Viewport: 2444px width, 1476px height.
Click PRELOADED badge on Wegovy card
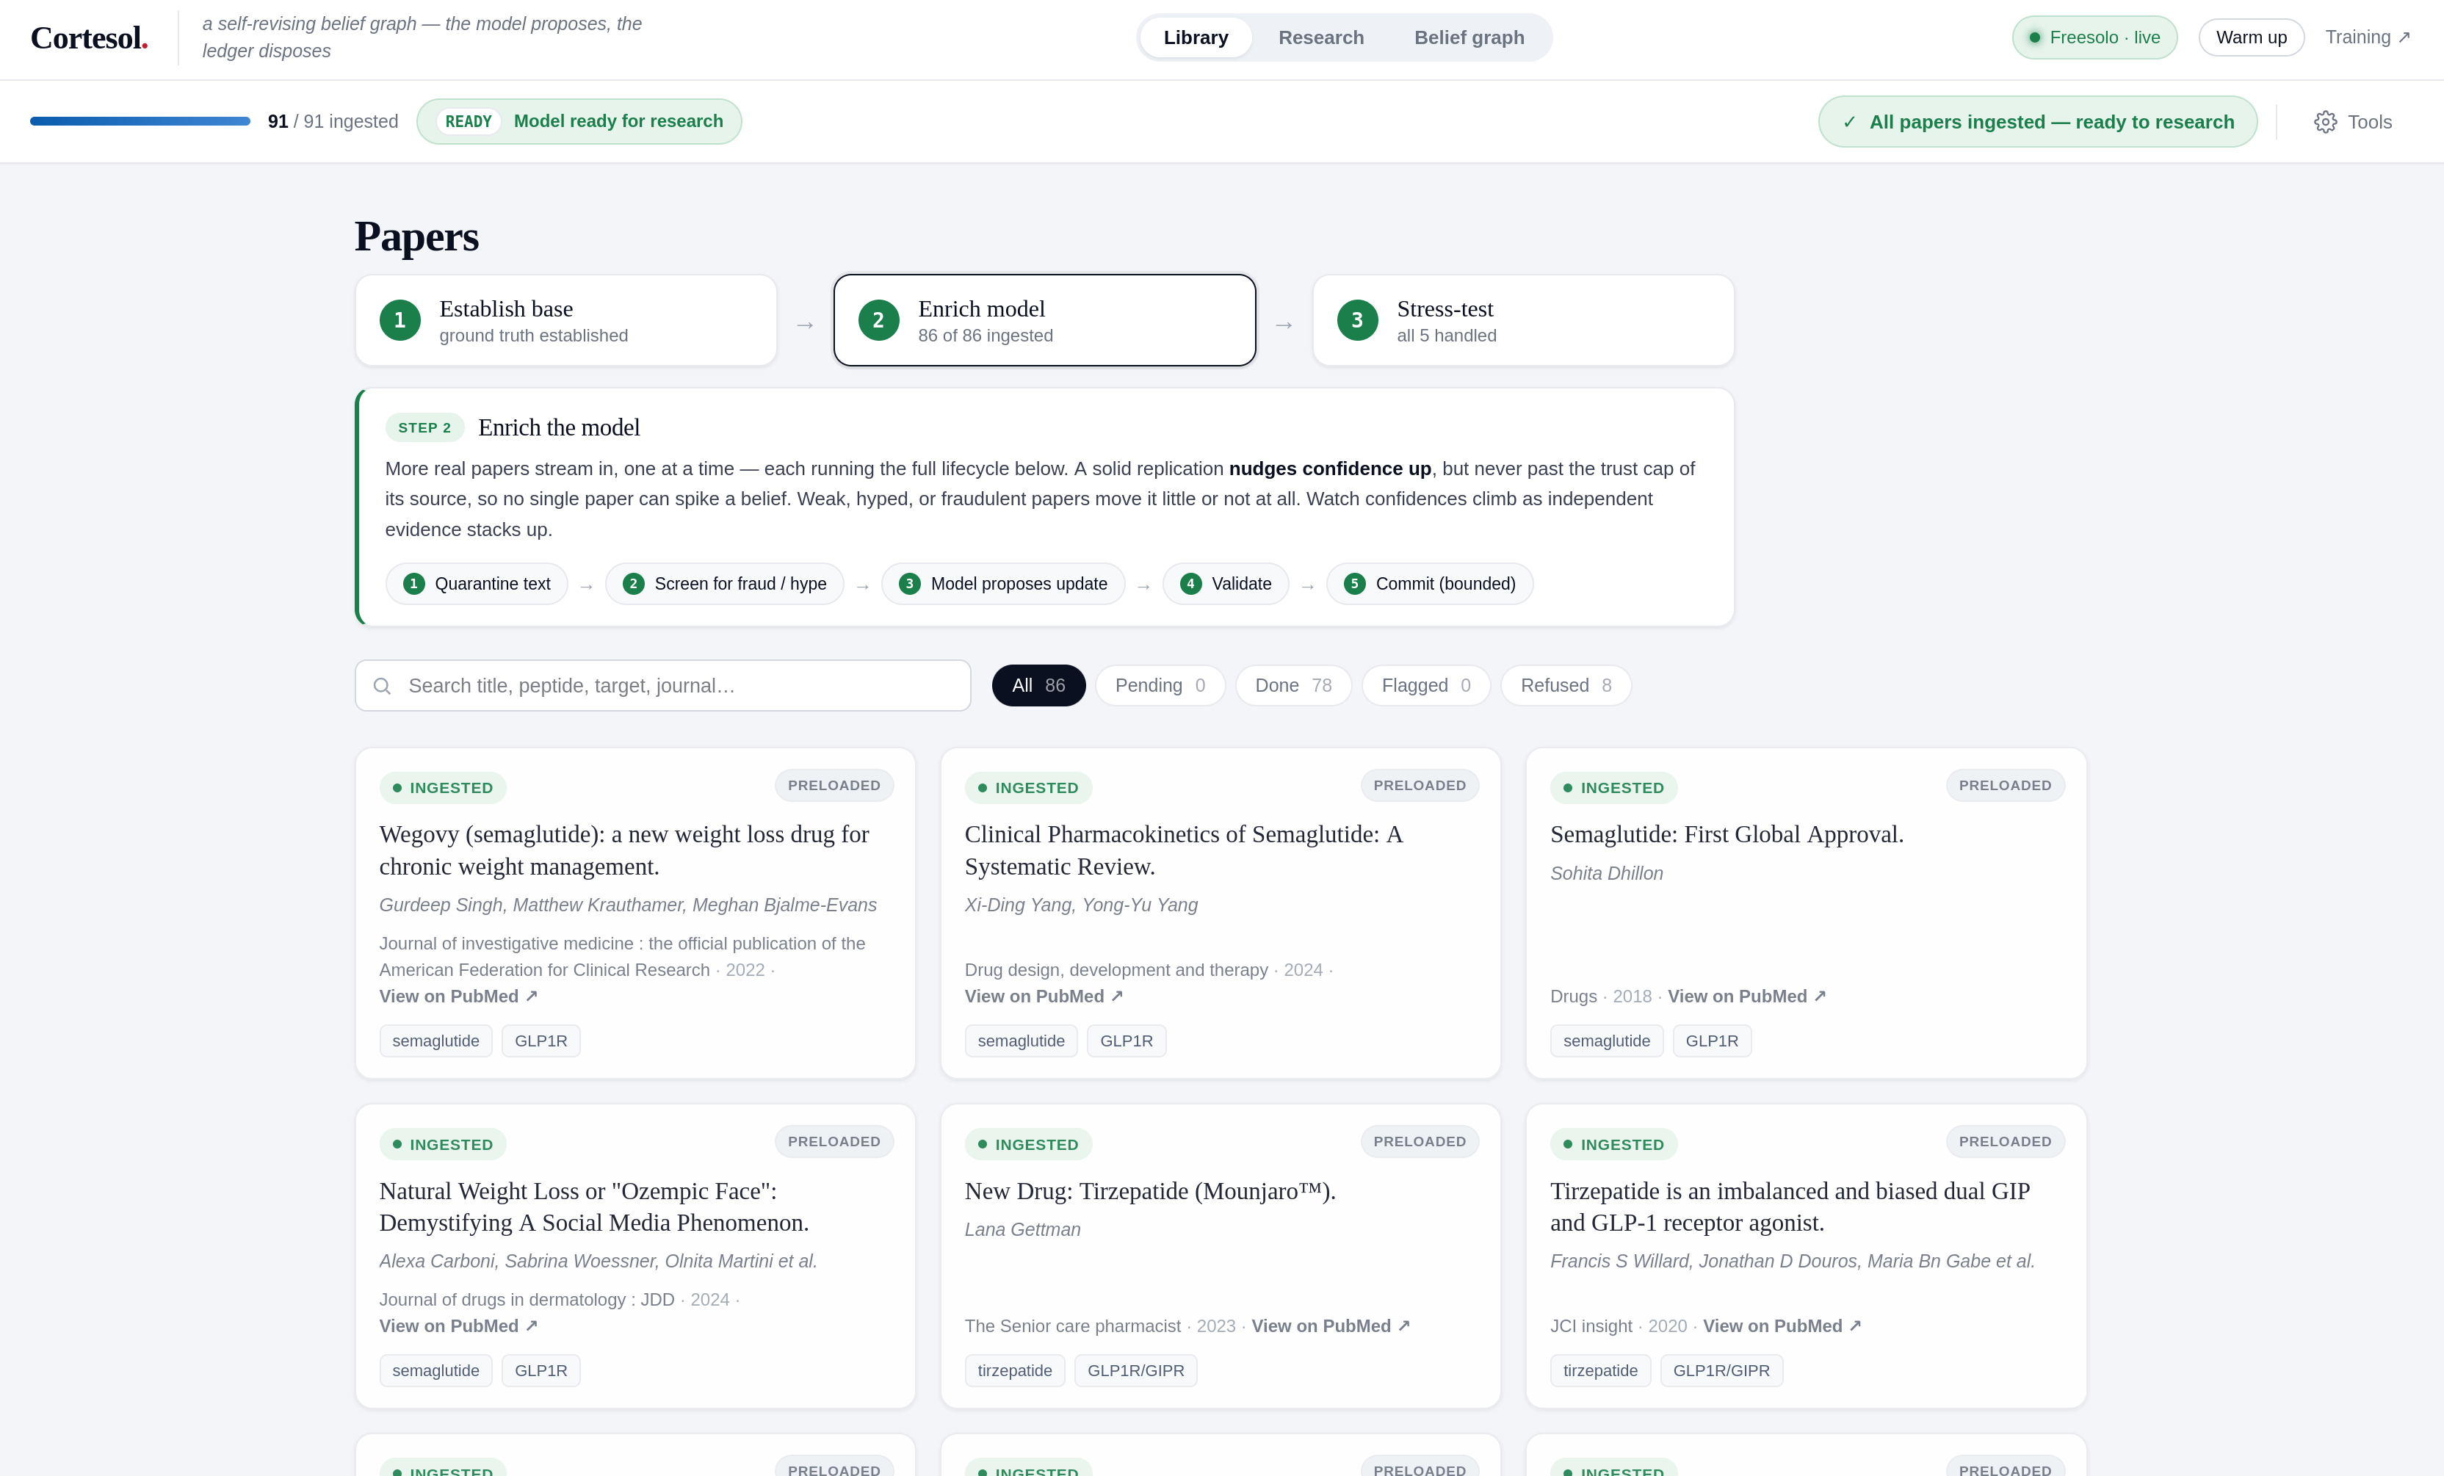click(834, 786)
